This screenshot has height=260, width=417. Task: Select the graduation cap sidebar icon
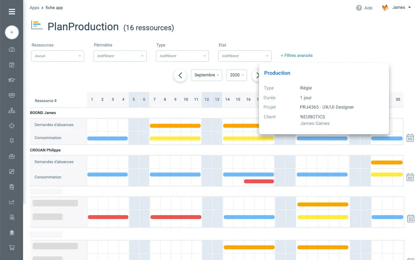(12, 80)
